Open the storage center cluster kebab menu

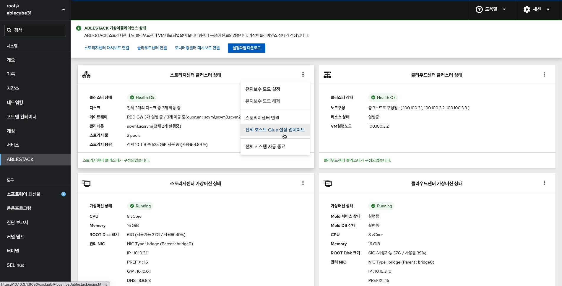point(303,74)
